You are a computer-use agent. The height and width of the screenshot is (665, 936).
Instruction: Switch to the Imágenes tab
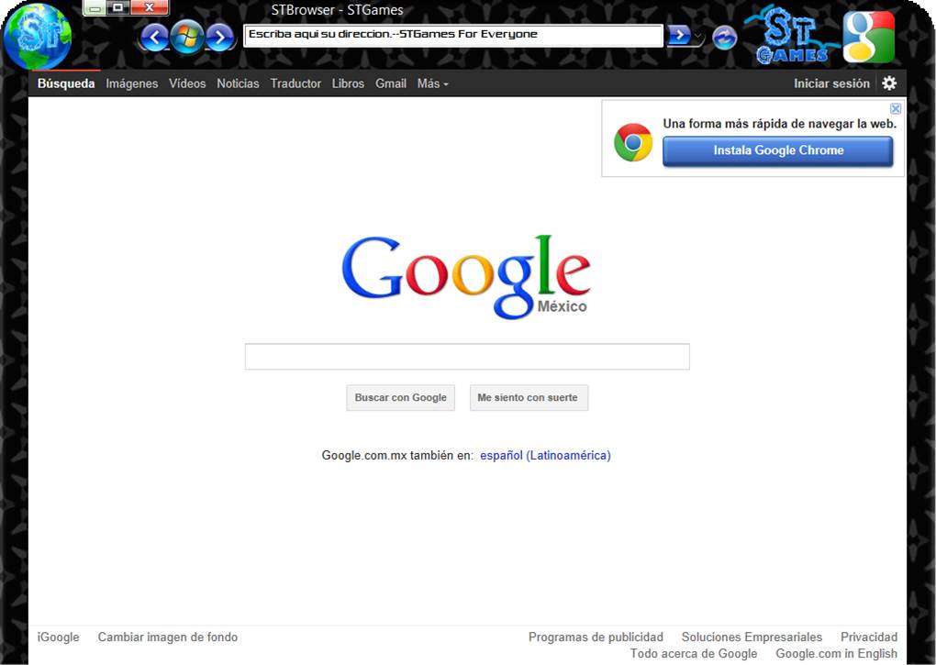pyautogui.click(x=132, y=83)
